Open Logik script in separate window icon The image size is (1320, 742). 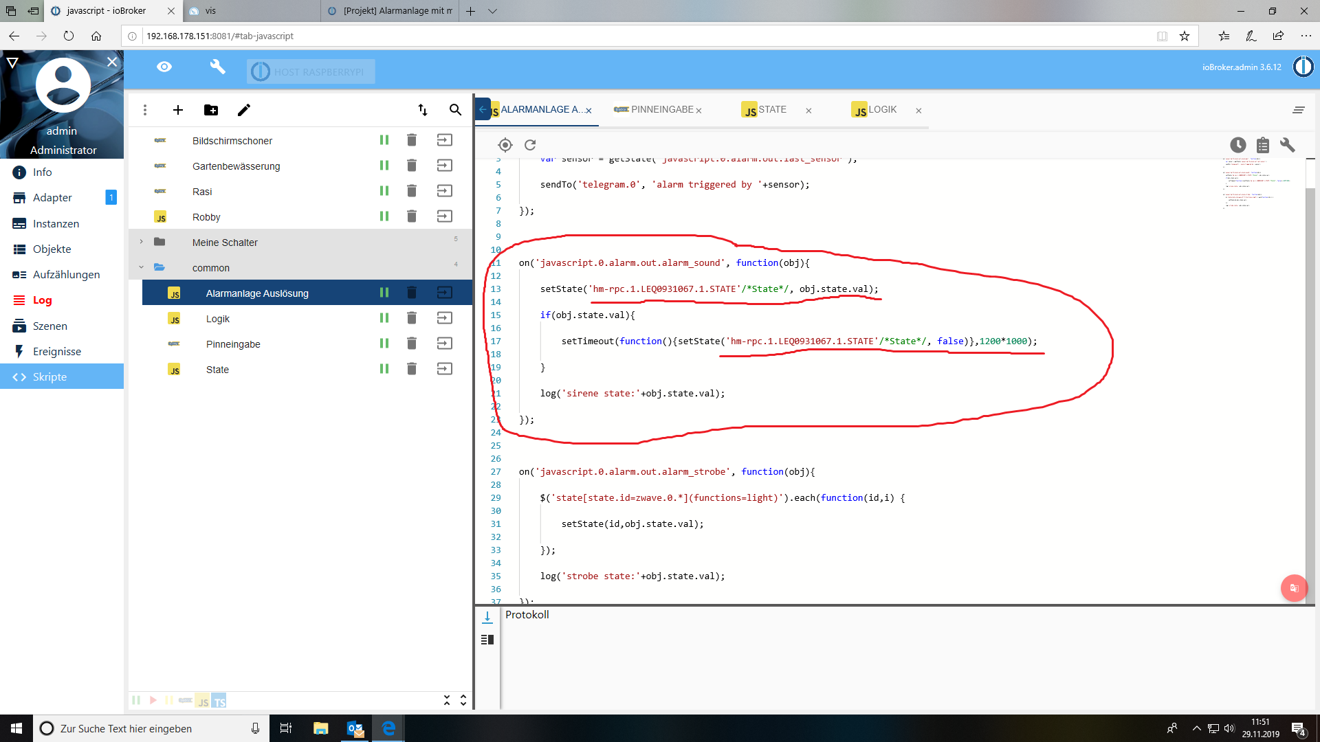pos(445,318)
